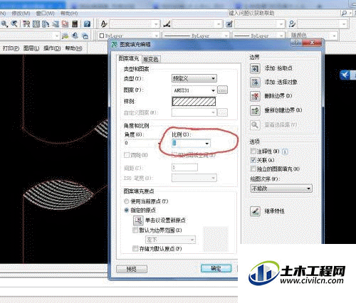356x303 pixels.
Task: Switch to the 渐变色 (Gradient) tab
Action: (x=151, y=59)
